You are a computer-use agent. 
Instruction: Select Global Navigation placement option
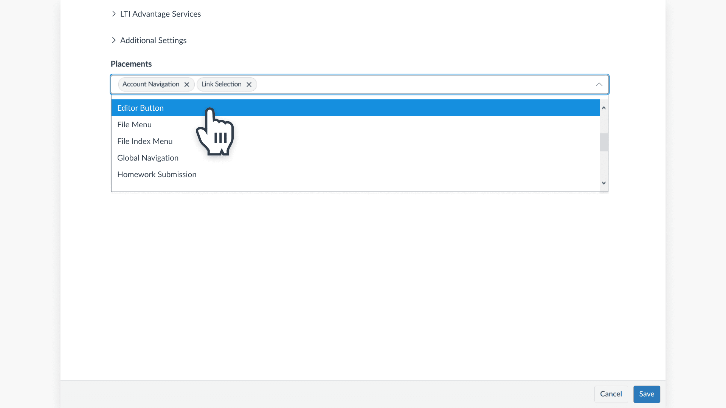click(148, 158)
